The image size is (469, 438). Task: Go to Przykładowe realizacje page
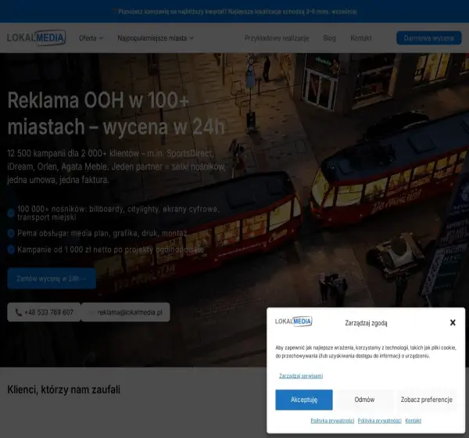(277, 38)
